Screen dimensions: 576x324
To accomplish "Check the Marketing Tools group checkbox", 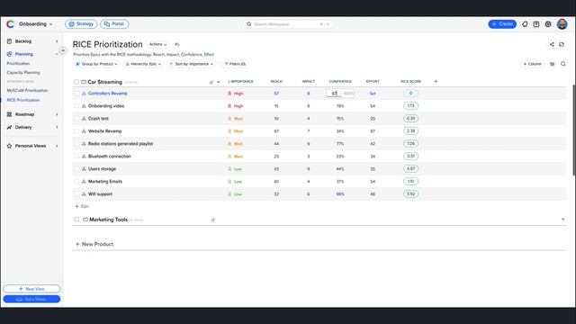I will pyautogui.click(x=76, y=220).
